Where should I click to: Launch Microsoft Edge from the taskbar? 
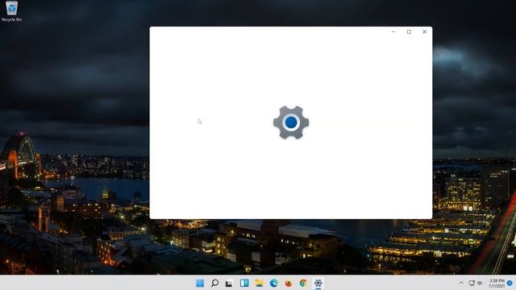pyautogui.click(x=273, y=283)
